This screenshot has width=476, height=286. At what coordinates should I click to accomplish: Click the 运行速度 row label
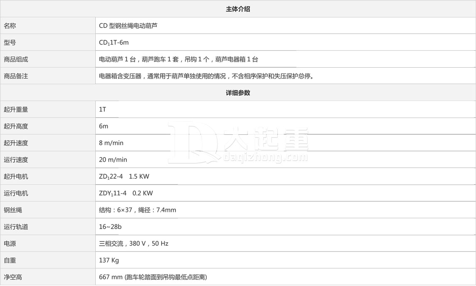pos(16,160)
